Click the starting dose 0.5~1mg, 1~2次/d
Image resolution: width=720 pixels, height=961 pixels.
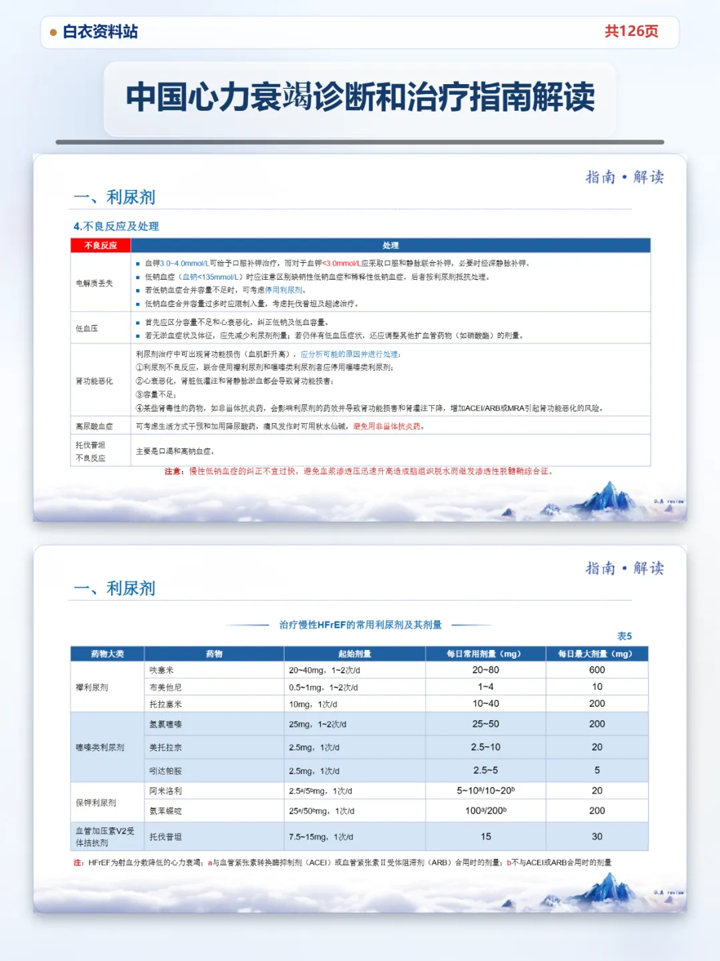[x=323, y=687]
